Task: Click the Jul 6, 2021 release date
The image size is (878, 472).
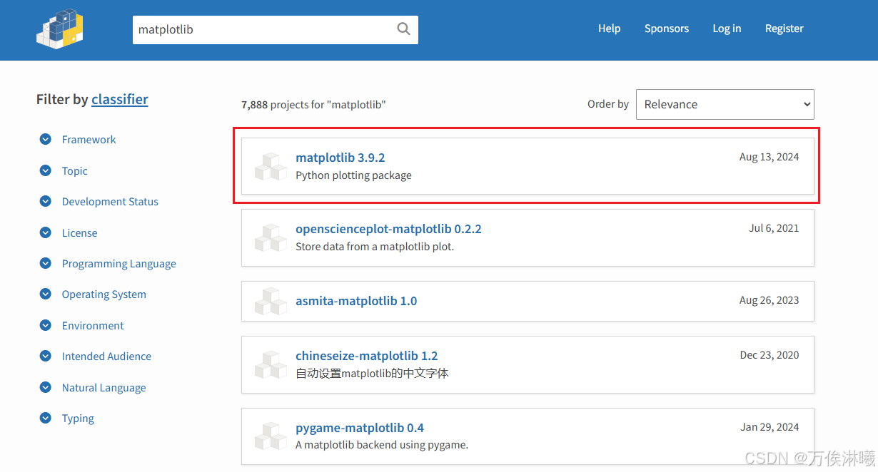Action: [x=774, y=229]
